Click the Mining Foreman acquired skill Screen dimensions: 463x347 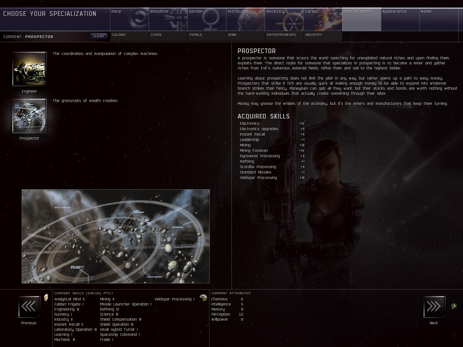tap(272, 151)
